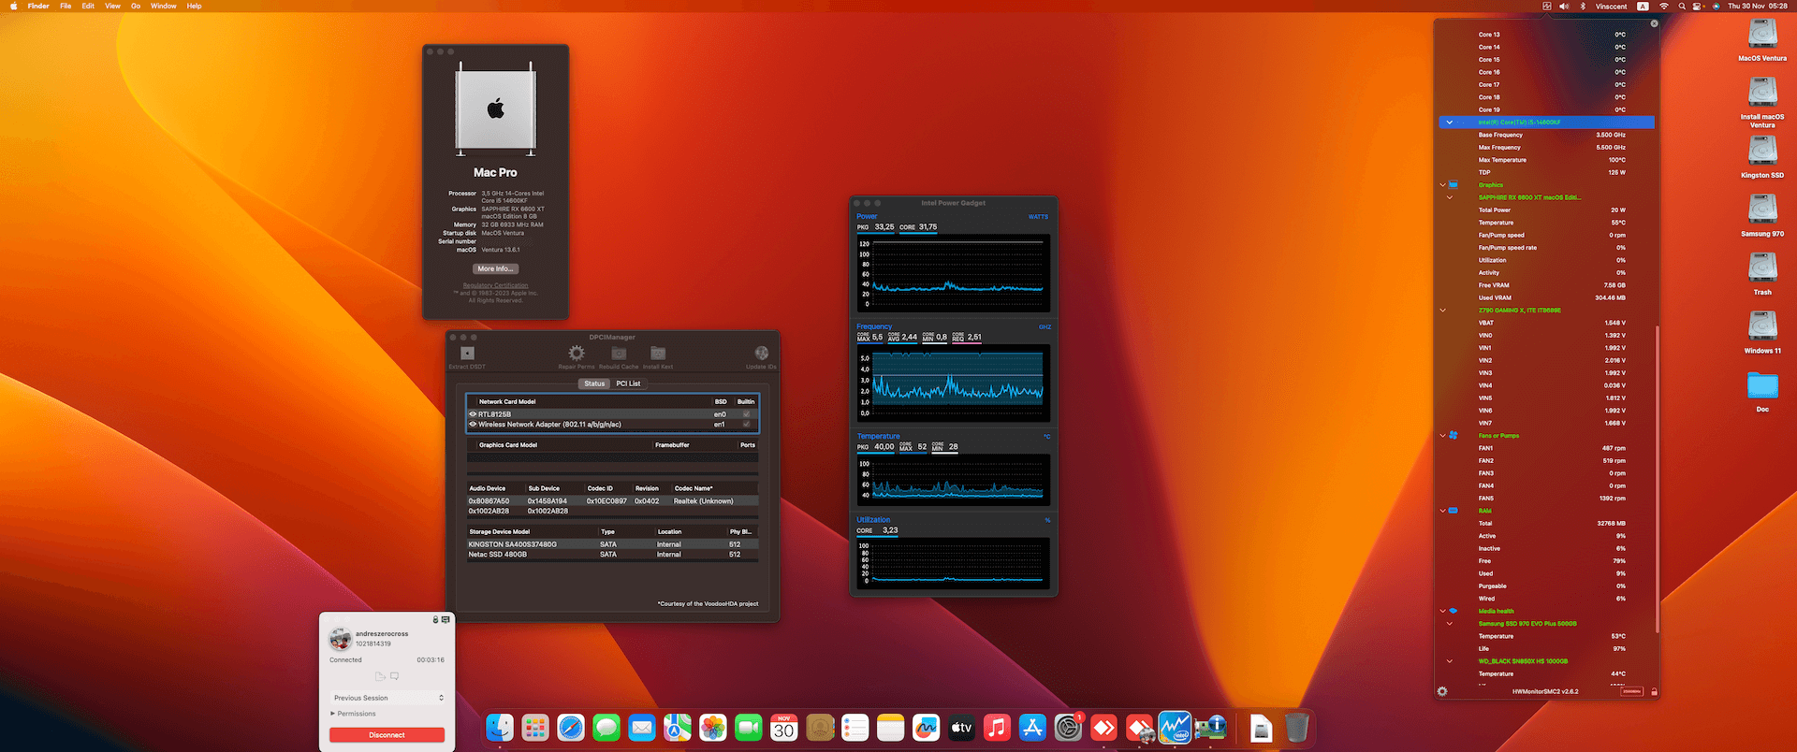Collapse the RAM section in HWMonitorSMC2

coord(1442,511)
